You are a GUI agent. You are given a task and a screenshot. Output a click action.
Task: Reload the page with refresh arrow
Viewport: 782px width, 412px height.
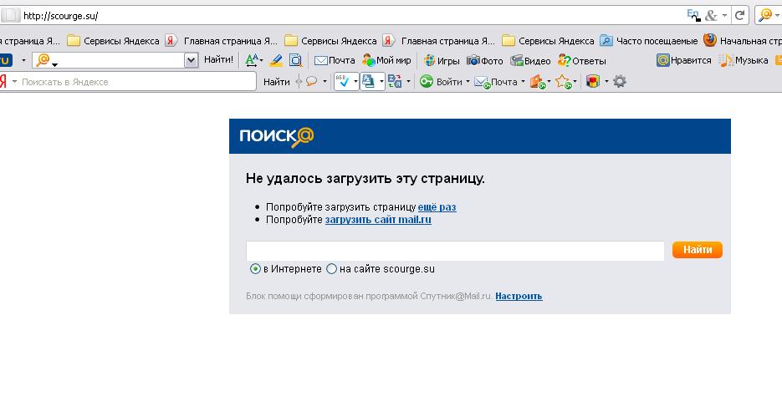tap(740, 15)
